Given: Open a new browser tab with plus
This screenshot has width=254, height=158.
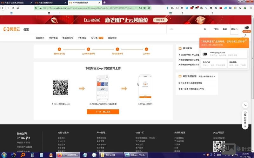Looking at the screenshot, I should [x=104, y=3].
